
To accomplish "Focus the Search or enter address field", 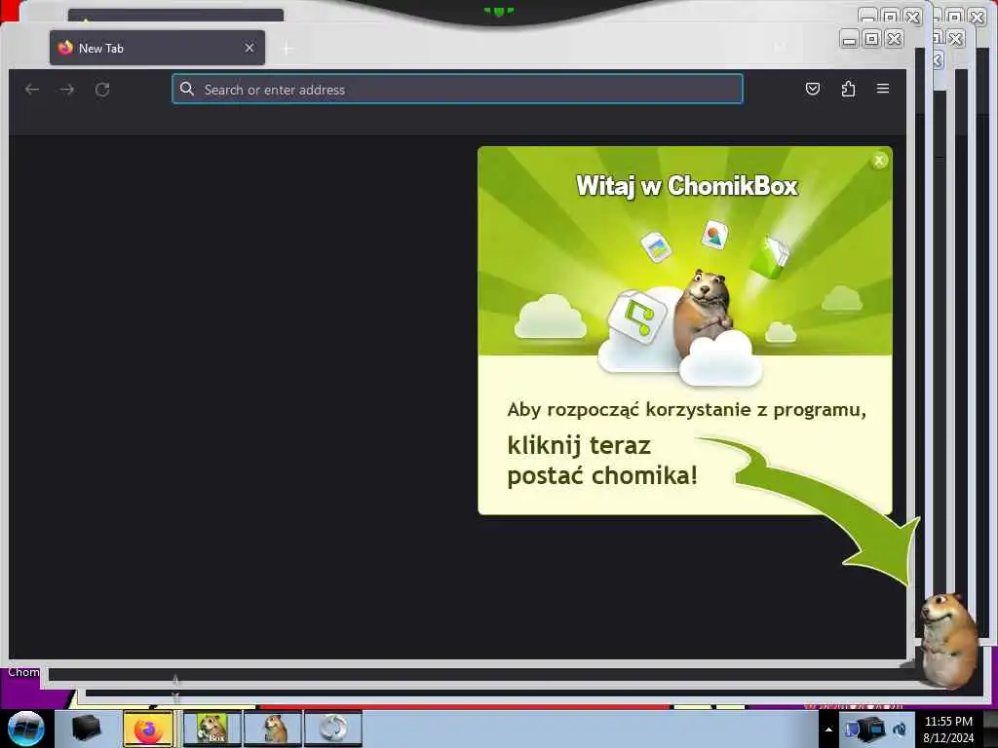I will pos(457,89).
